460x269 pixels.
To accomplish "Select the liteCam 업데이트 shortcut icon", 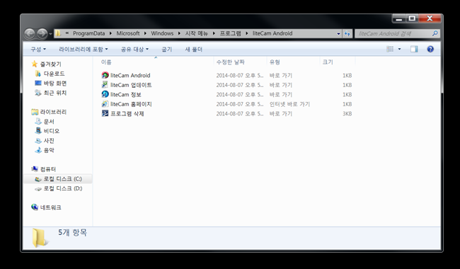I will (105, 85).
